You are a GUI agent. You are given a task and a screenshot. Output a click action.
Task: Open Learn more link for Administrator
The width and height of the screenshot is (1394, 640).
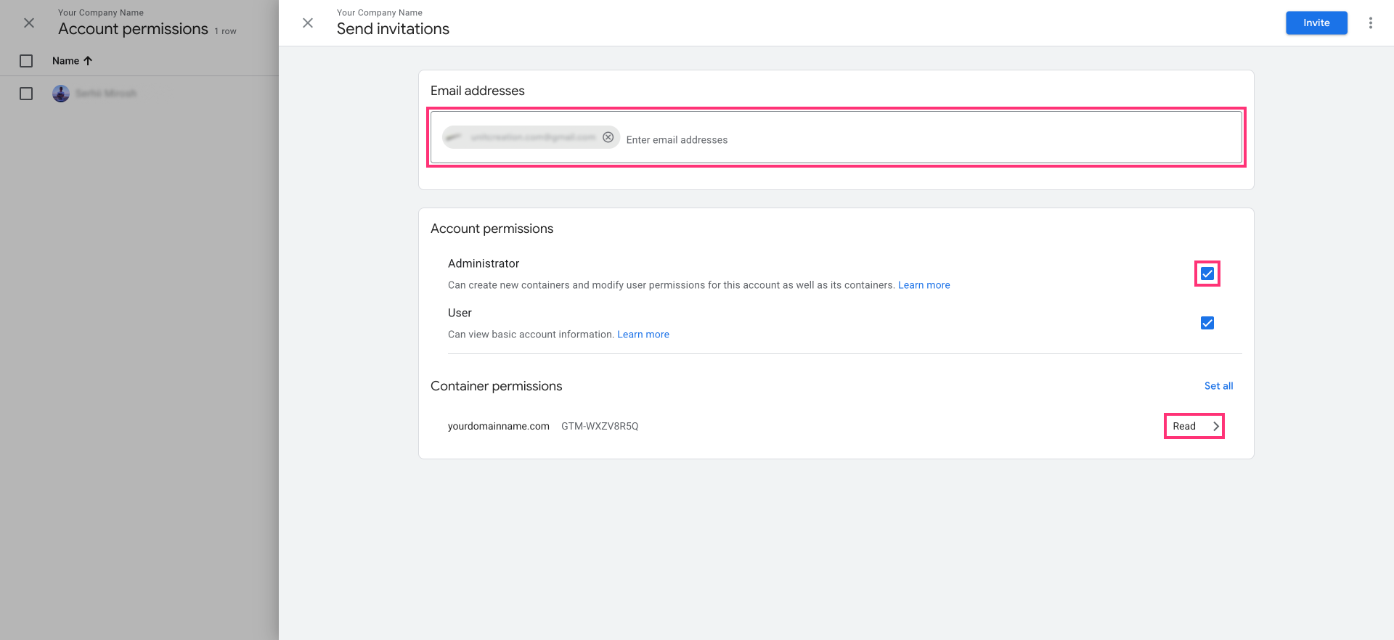tap(924, 285)
